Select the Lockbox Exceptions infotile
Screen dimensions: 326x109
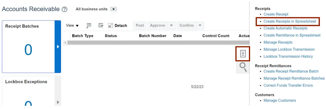29,92
